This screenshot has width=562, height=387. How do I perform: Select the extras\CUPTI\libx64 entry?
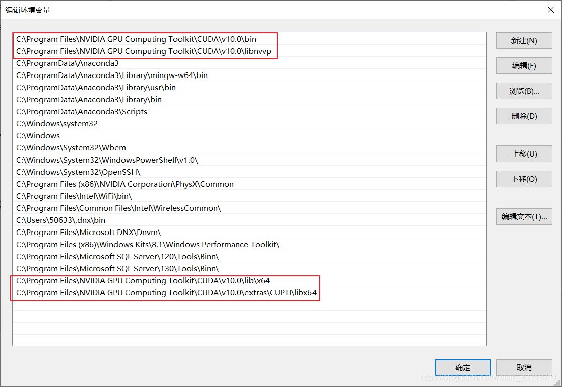[249, 293]
